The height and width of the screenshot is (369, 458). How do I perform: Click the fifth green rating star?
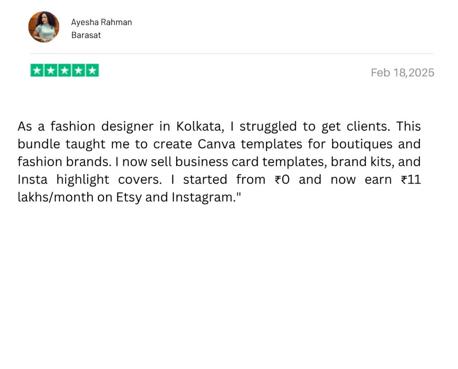pyautogui.click(x=92, y=70)
